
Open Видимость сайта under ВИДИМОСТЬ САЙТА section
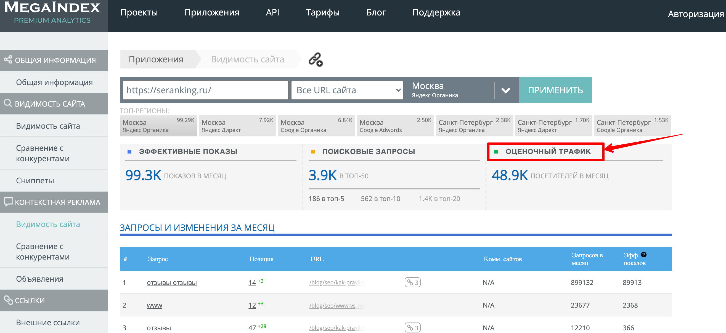click(54, 126)
